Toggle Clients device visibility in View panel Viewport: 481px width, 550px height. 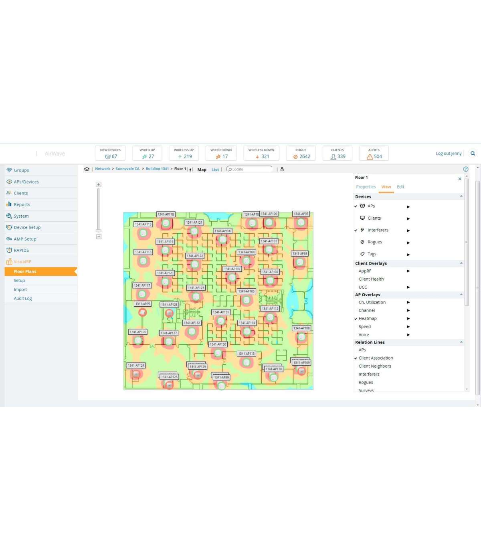(x=374, y=218)
